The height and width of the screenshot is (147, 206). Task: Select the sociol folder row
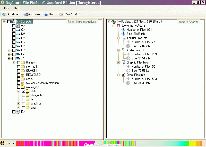click(30, 79)
